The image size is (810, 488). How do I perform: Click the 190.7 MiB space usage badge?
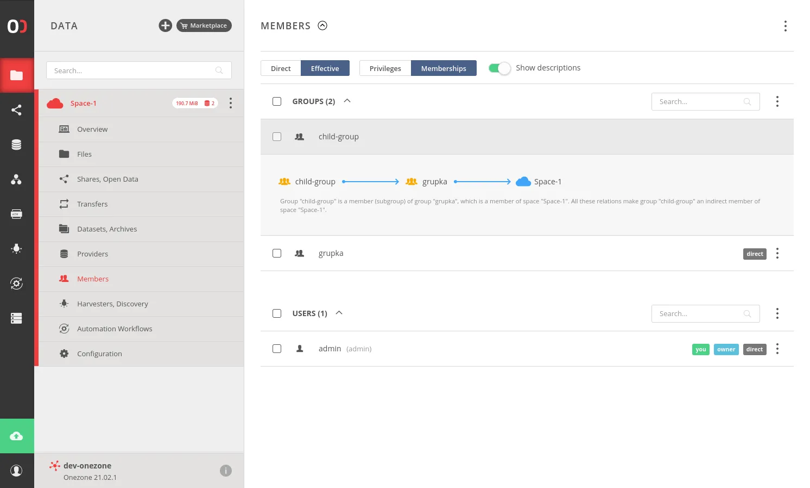187,102
